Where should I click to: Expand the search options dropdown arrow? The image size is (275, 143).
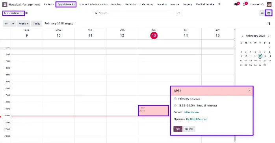[x=179, y=13]
